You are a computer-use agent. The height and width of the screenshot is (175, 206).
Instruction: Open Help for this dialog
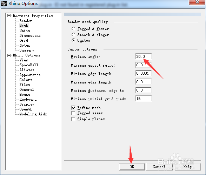[x=188, y=167]
